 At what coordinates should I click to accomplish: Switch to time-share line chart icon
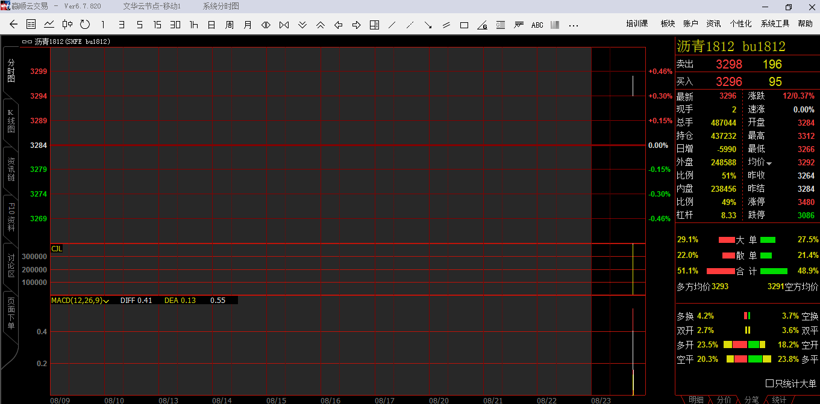coord(49,25)
